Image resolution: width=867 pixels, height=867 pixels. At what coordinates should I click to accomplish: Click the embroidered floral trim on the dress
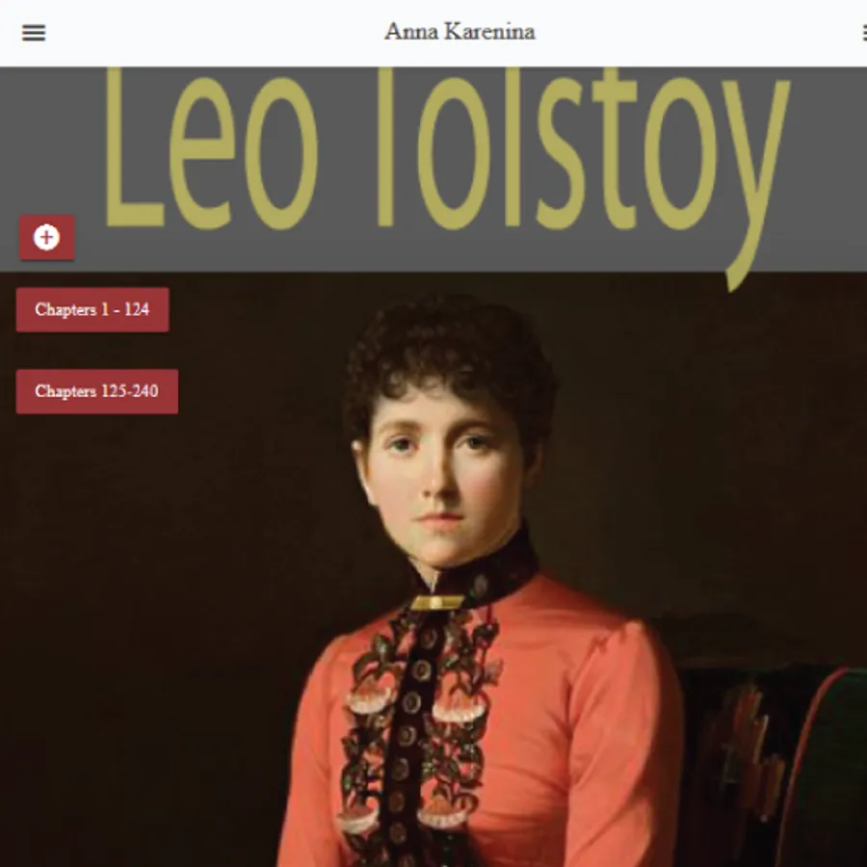420,730
